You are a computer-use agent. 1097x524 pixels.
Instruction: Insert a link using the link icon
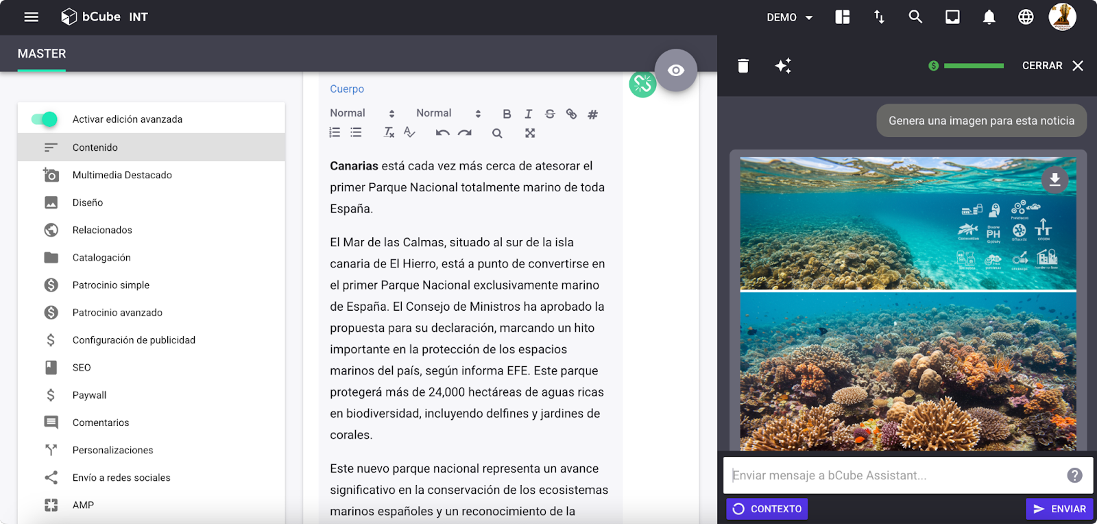click(571, 114)
